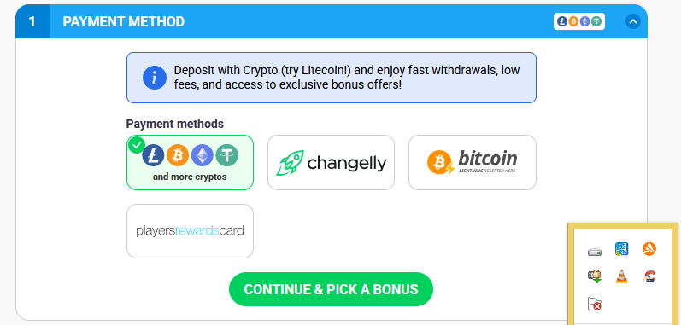Viewport: 681px width, 325px height.
Task: Click the CCleaner tray icon
Action: [x=649, y=276]
